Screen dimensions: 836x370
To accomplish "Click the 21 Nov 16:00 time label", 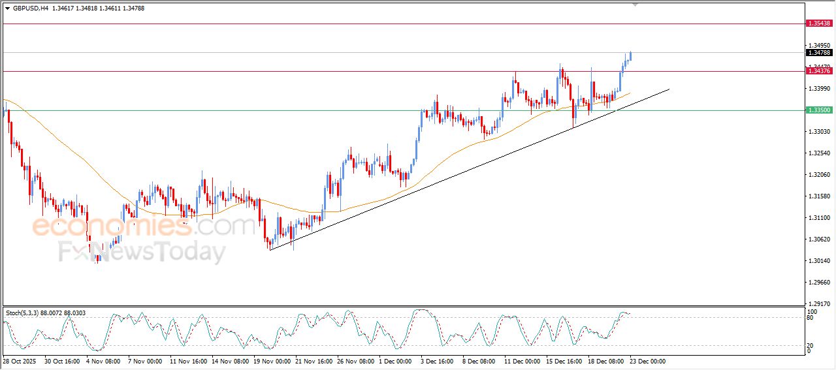I will tap(313, 361).
